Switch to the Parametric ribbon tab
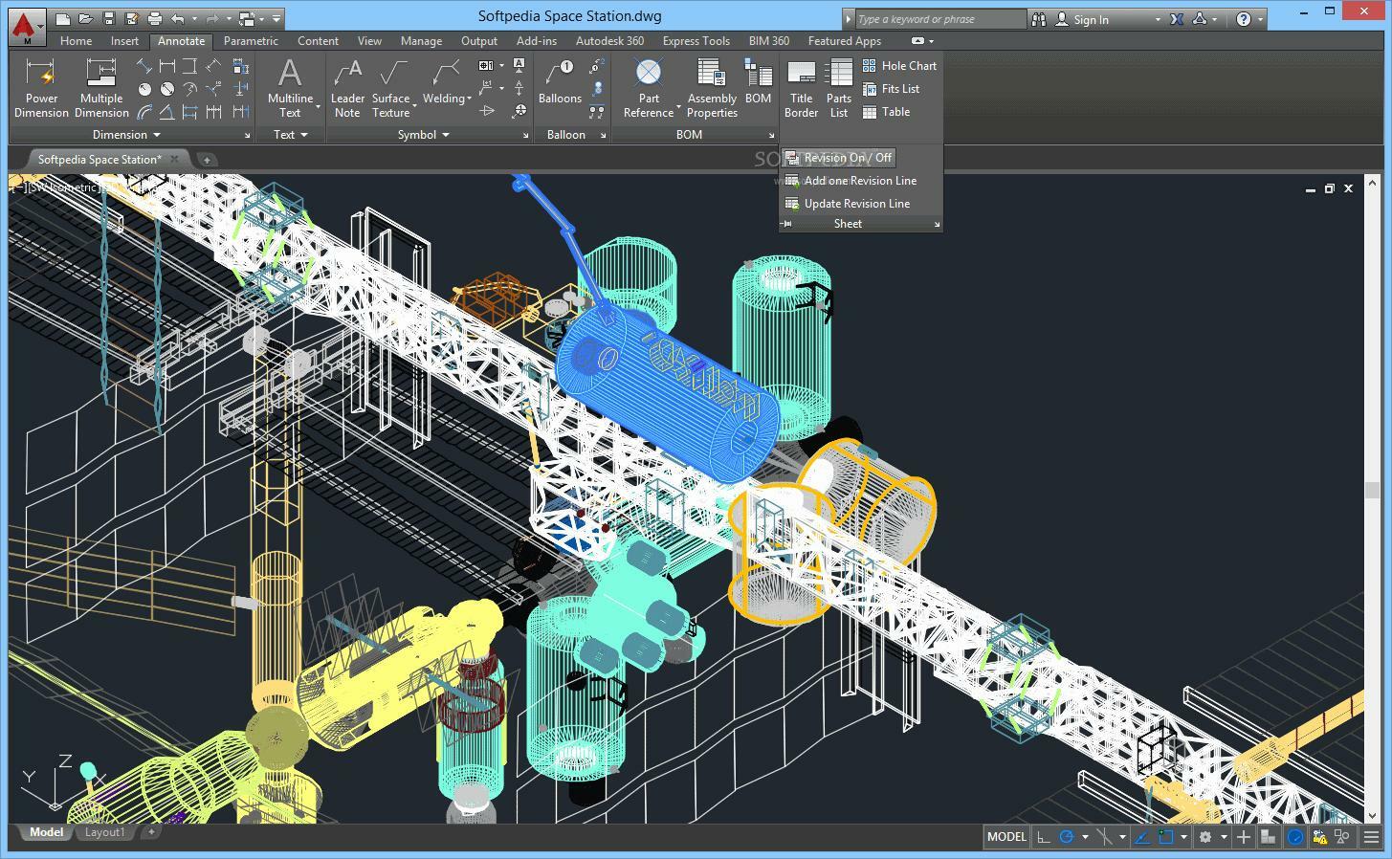1392x859 pixels. pos(251,41)
